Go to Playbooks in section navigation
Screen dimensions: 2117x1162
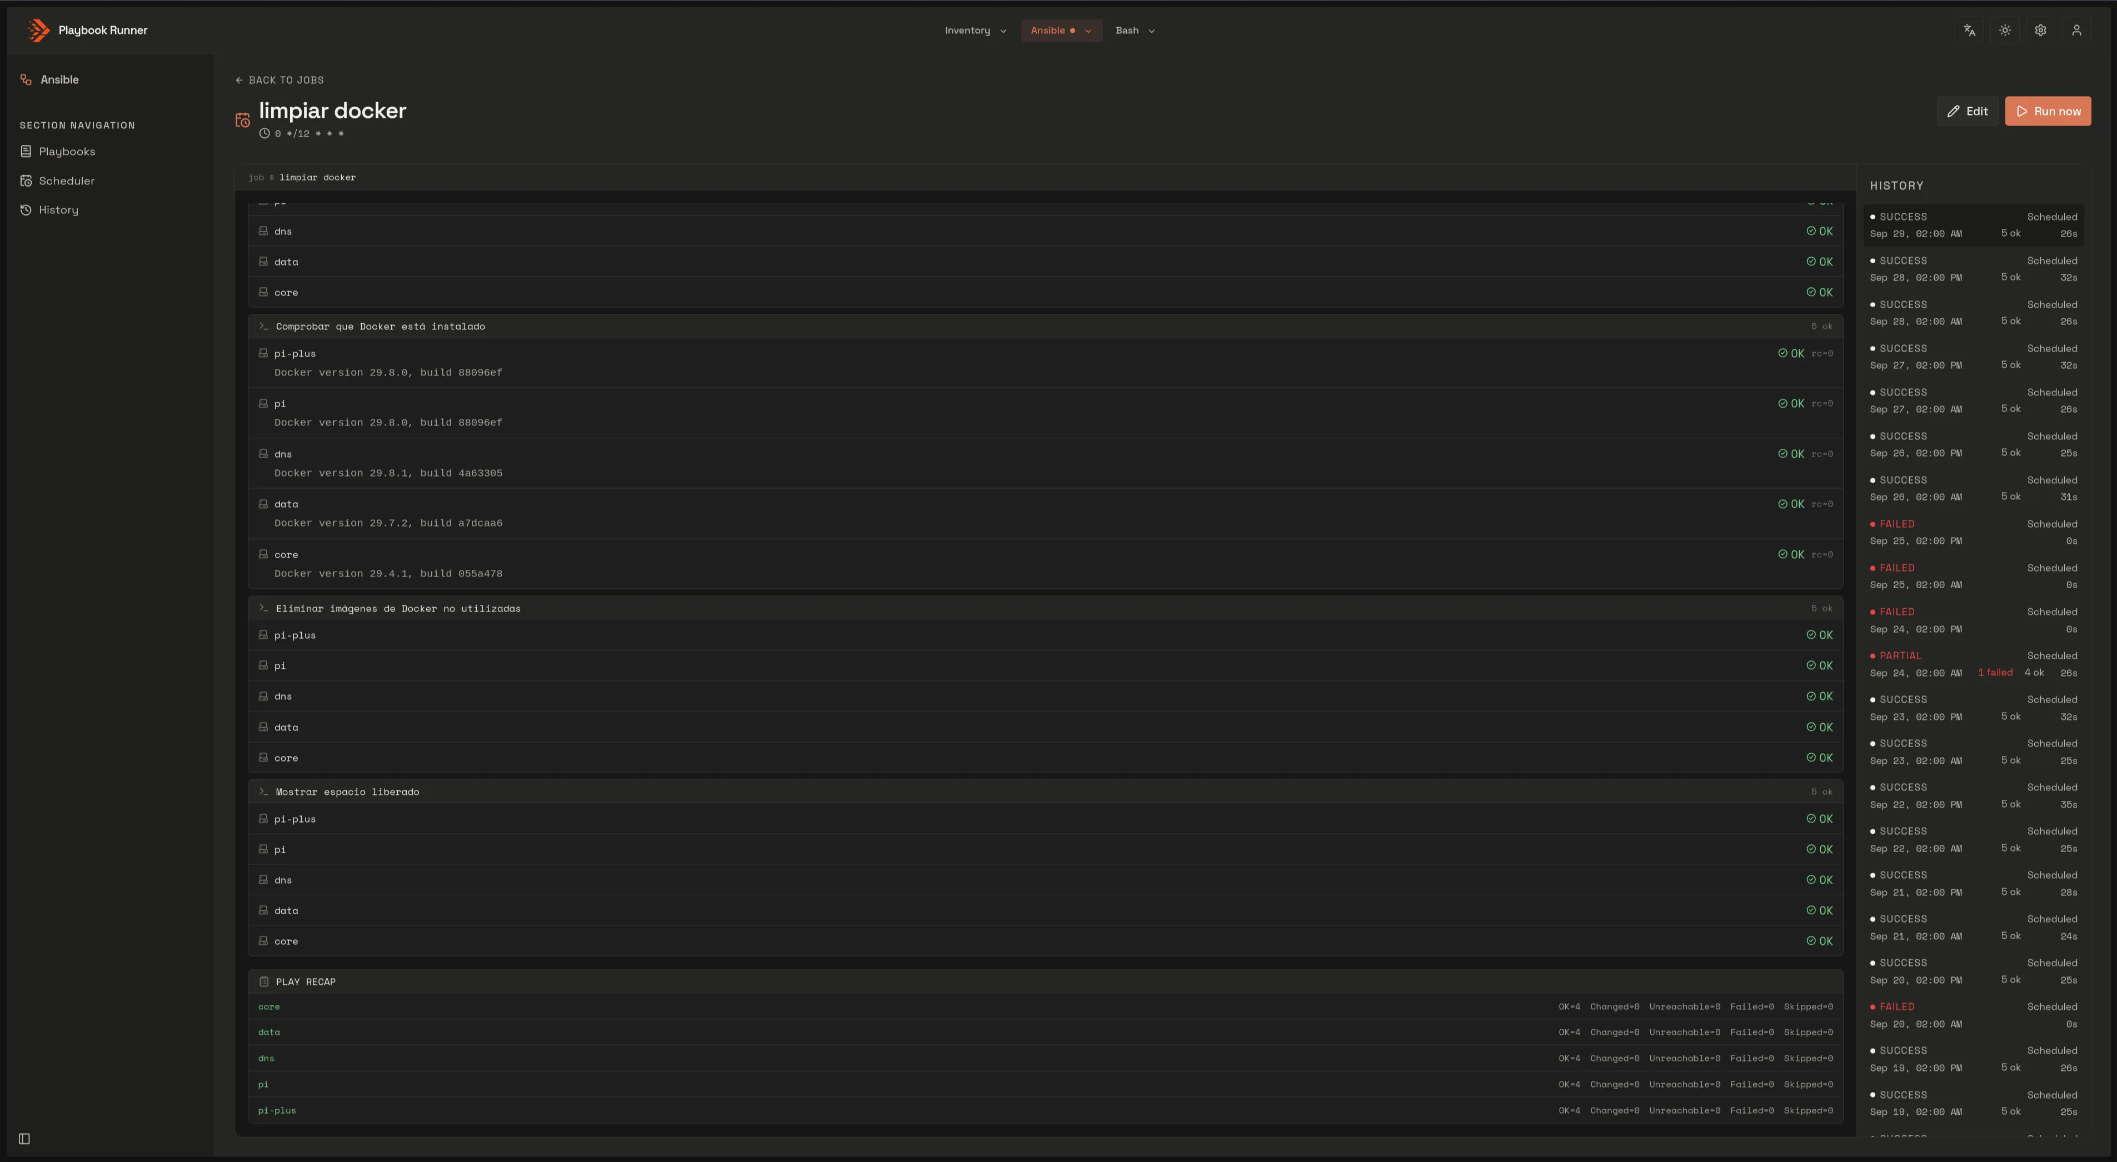(67, 151)
